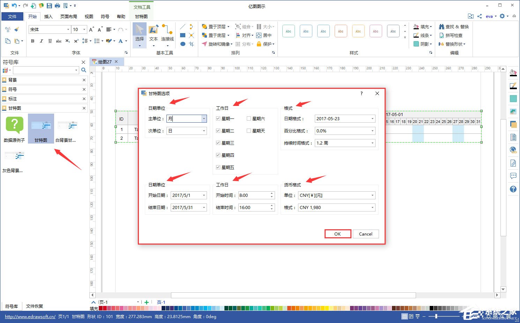Close the Background (背景) library row
This screenshot has width=520, height=323.
coord(84,80)
